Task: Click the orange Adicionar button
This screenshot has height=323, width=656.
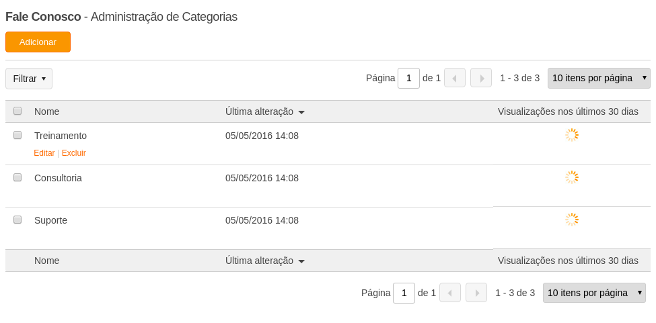Action: (x=38, y=42)
